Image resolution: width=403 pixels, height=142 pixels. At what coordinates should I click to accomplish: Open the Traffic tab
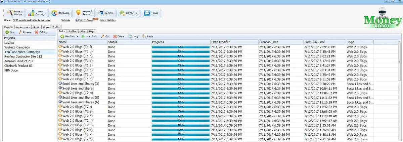pos(56,27)
